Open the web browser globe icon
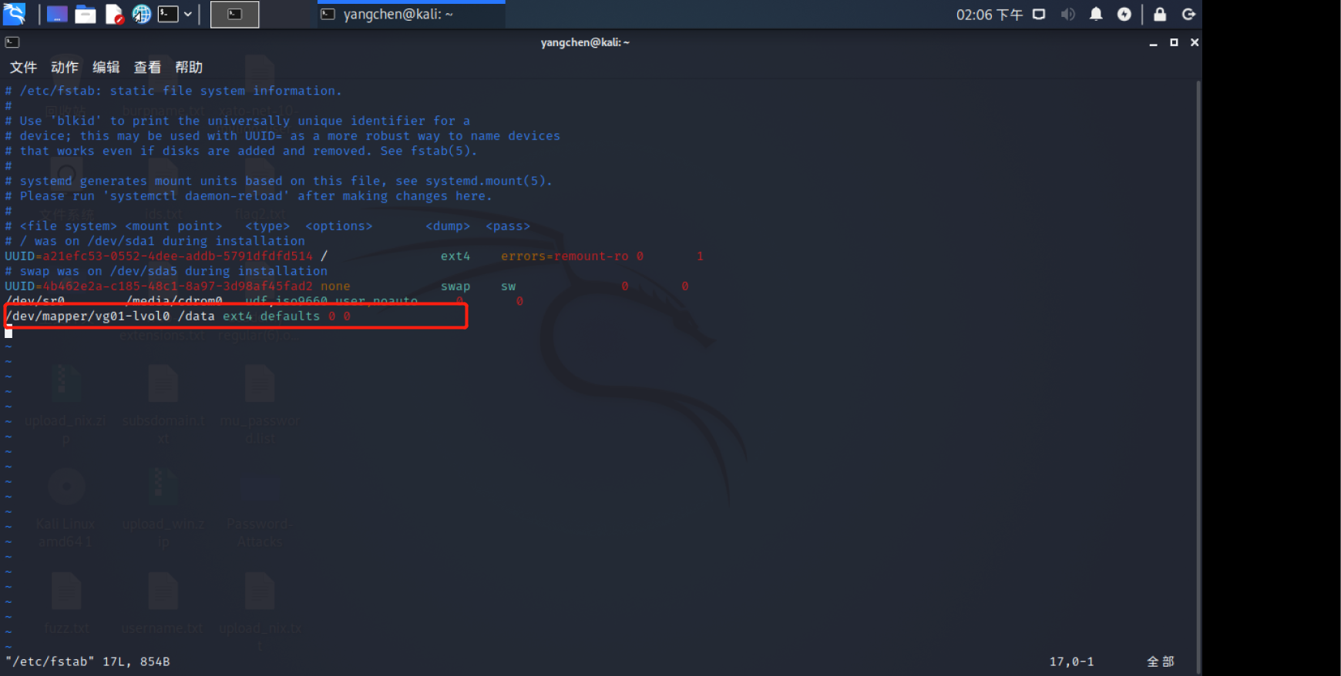The image size is (1341, 676). coord(142,14)
